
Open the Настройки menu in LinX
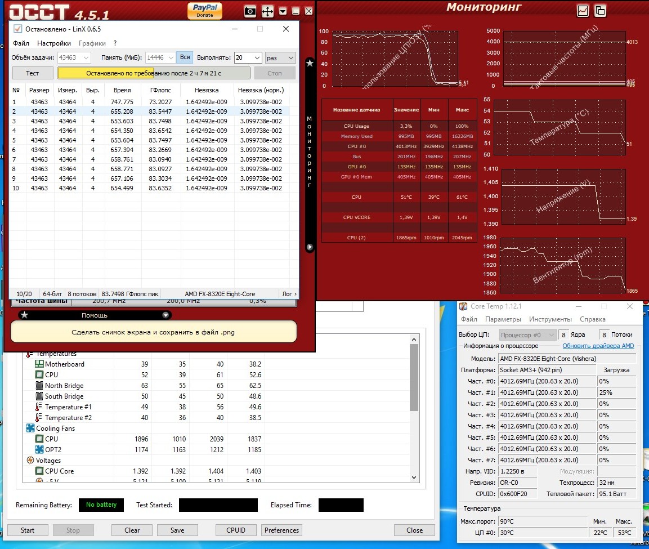(x=54, y=43)
